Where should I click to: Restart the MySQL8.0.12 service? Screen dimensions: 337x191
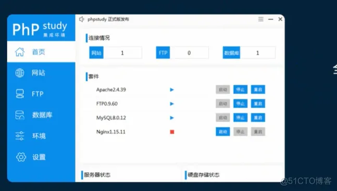258,118
